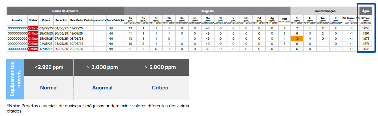Click the Mo column header
Screen dimensions: 378x116
tap(208, 20)
